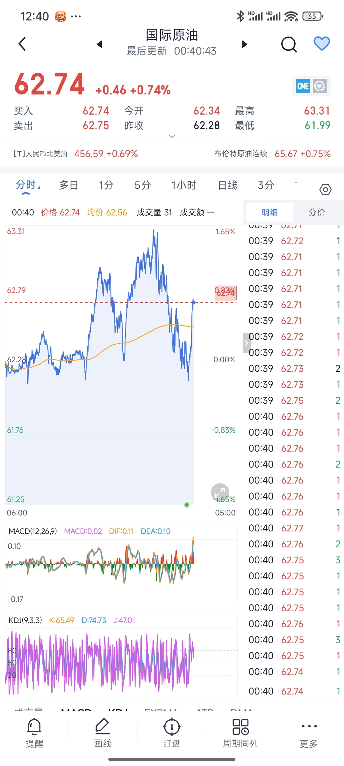Switch to the 分价 tab

click(317, 212)
